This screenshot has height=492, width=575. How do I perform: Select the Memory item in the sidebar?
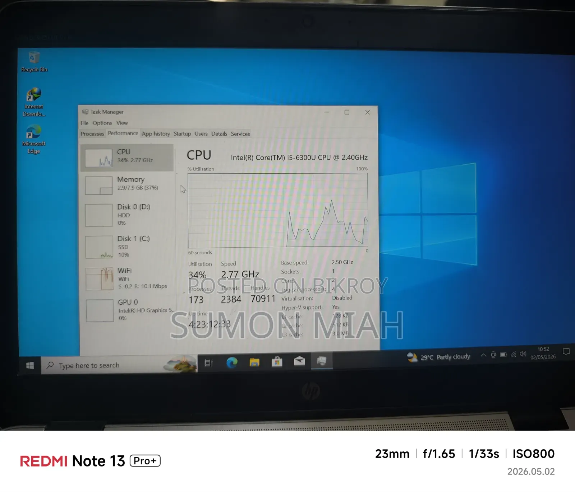(127, 185)
